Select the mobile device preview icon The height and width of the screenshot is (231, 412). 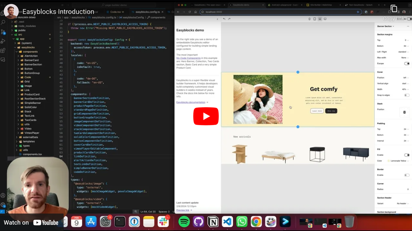[310, 19]
